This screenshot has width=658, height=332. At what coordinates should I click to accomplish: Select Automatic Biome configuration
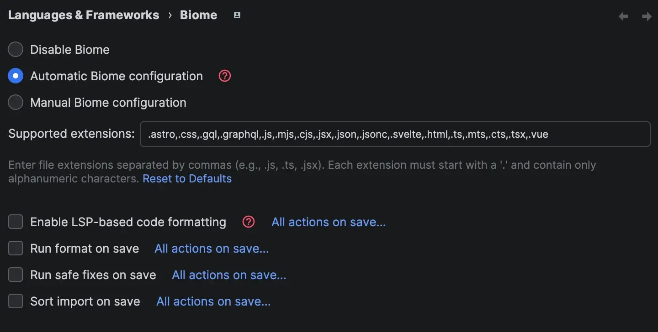point(15,76)
